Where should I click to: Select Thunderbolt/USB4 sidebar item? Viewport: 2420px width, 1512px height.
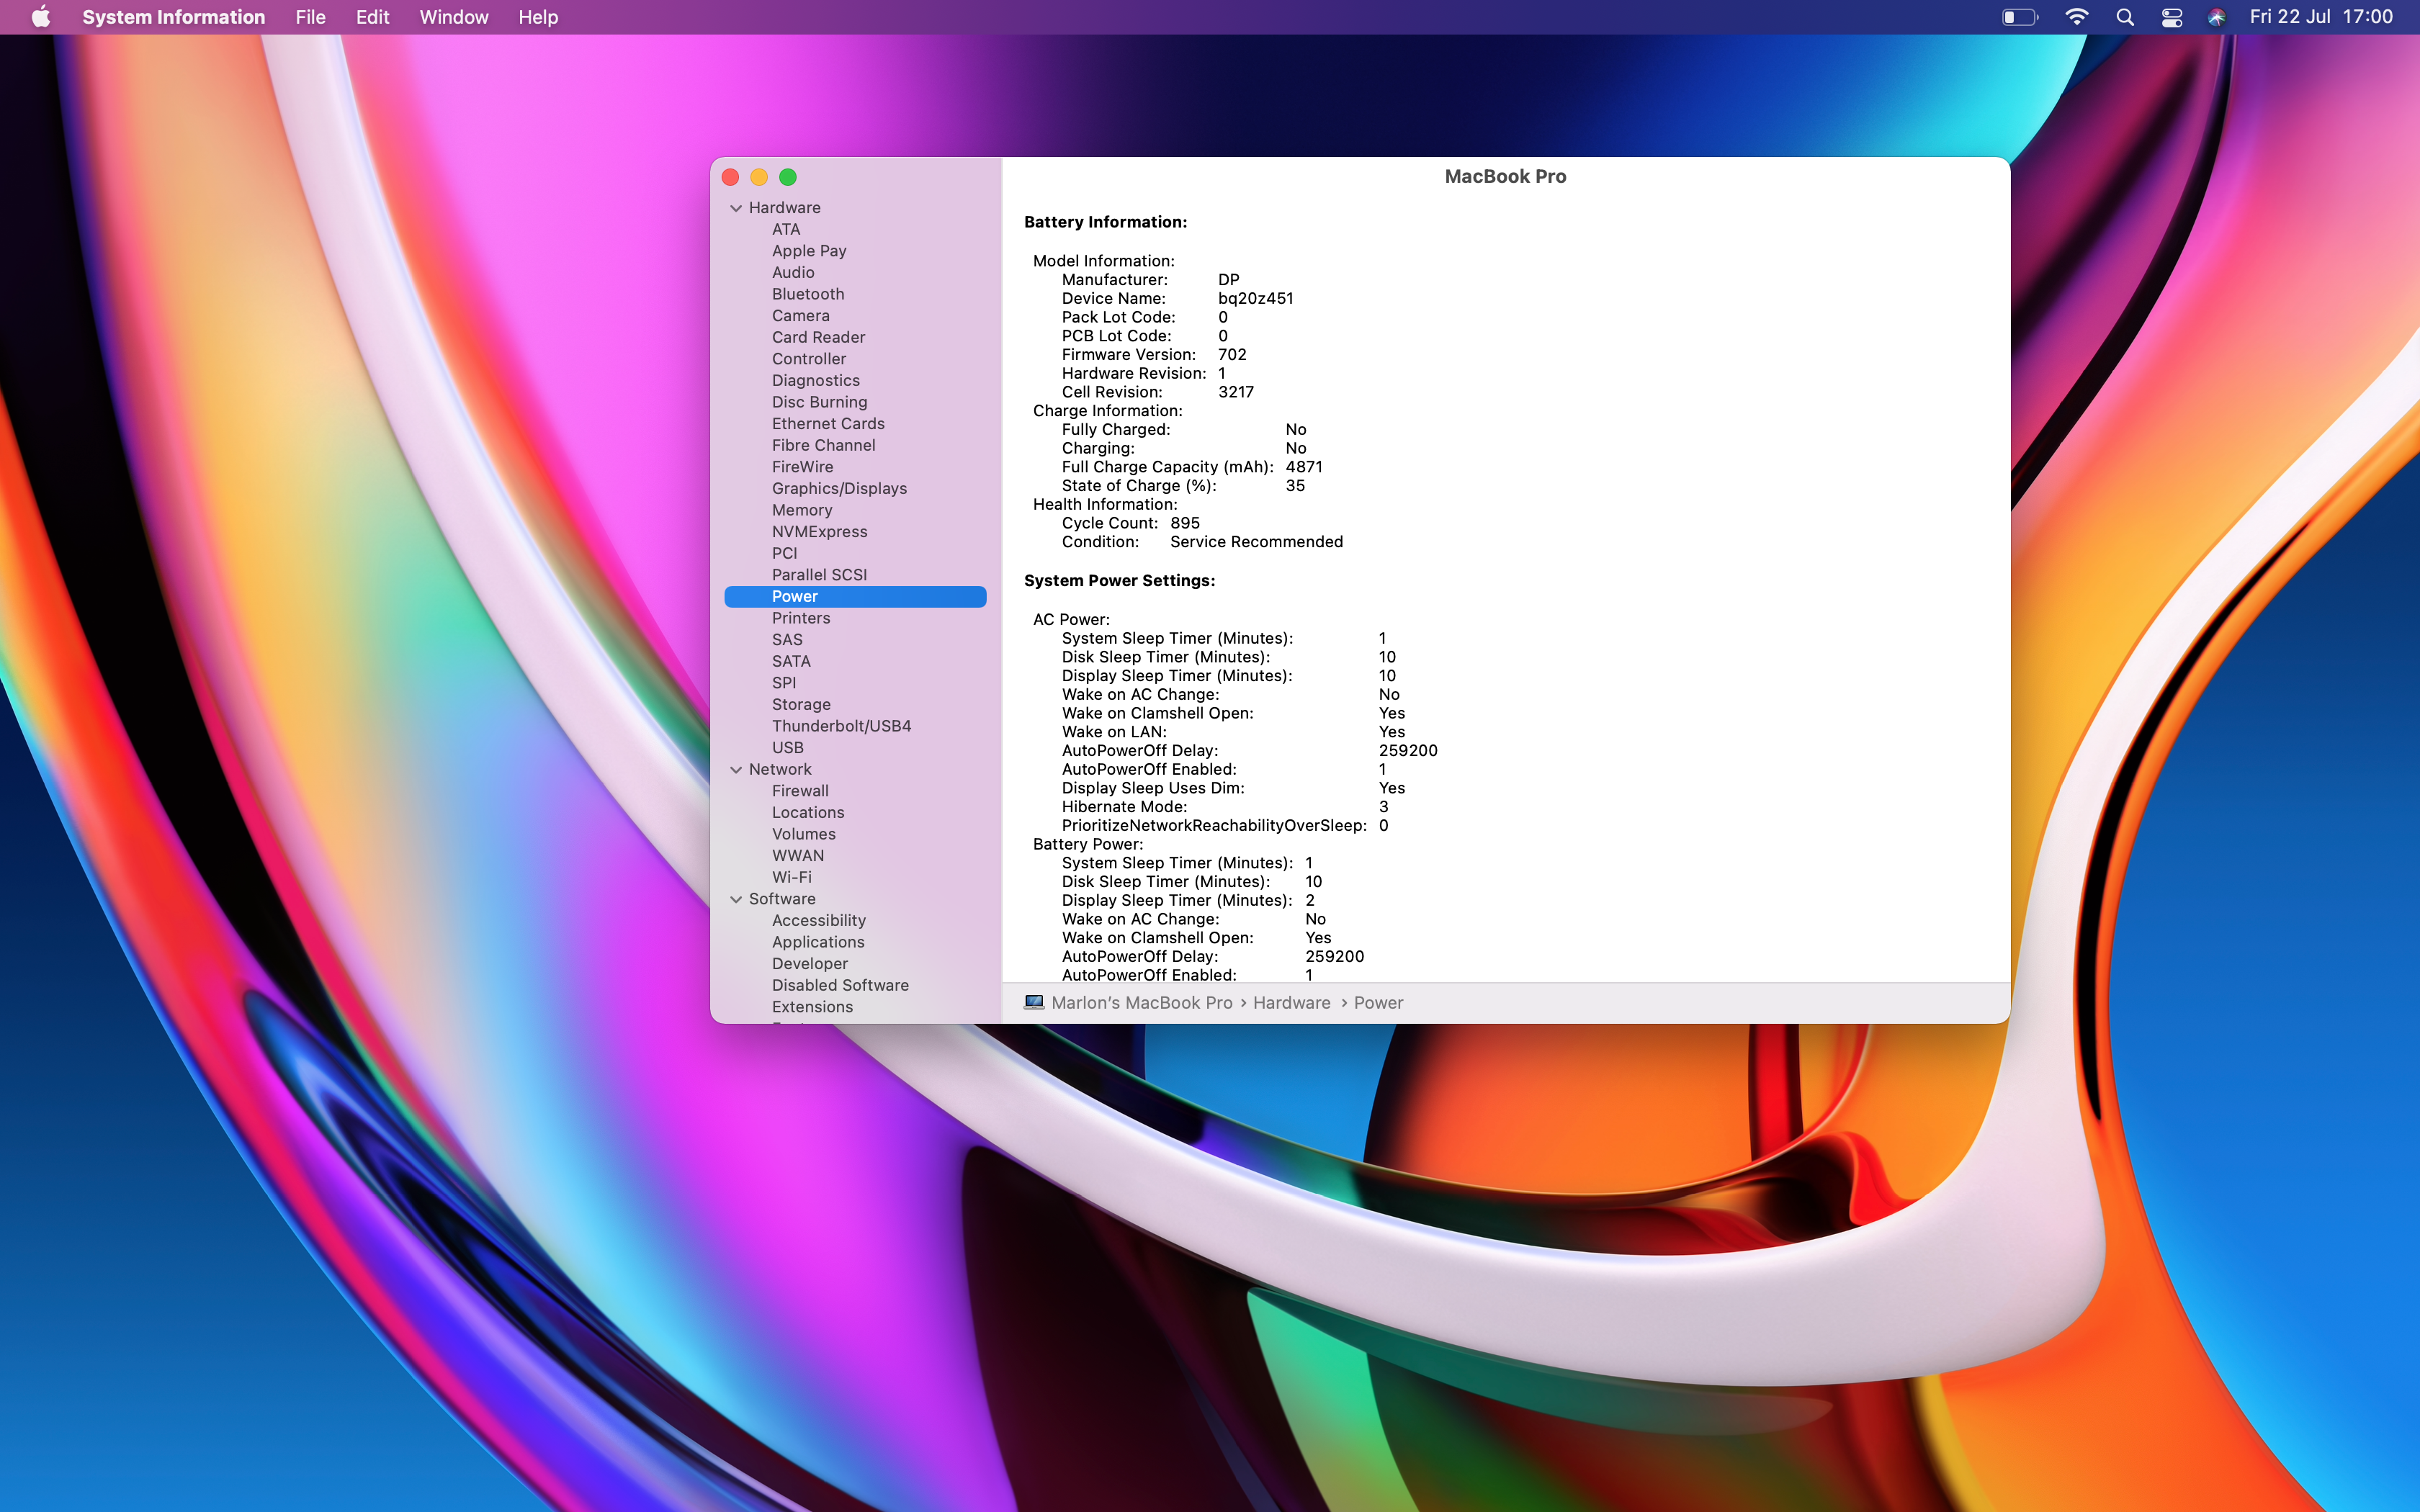(x=841, y=726)
